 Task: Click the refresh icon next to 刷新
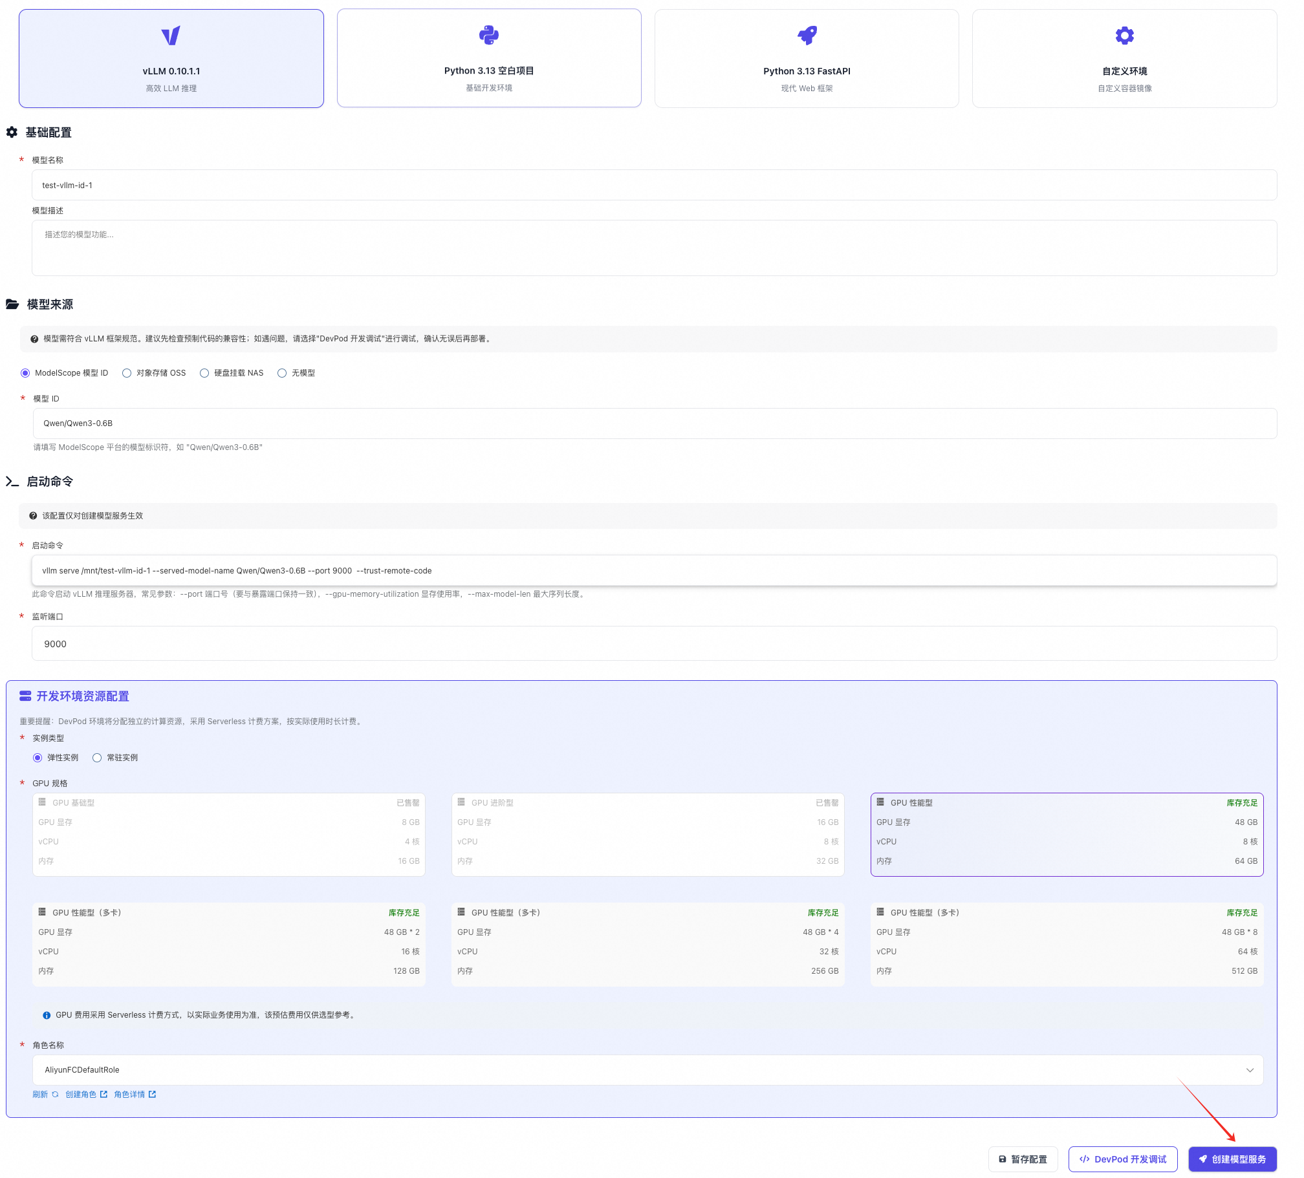[x=54, y=1094]
